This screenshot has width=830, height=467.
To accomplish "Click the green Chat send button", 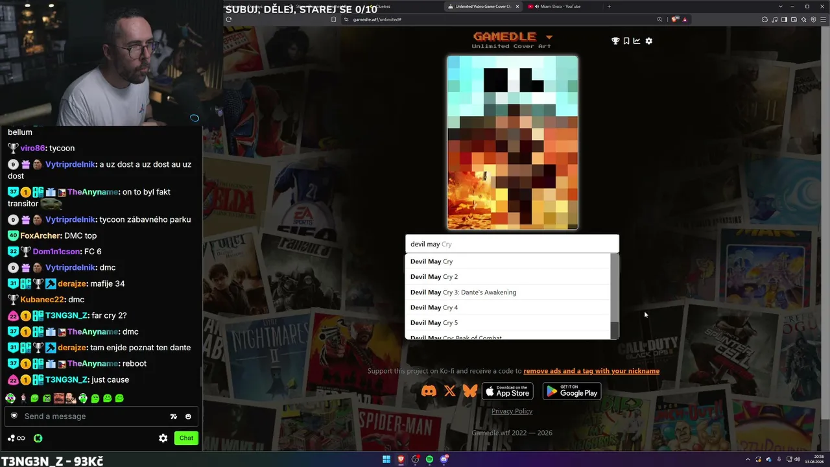I will [x=186, y=438].
